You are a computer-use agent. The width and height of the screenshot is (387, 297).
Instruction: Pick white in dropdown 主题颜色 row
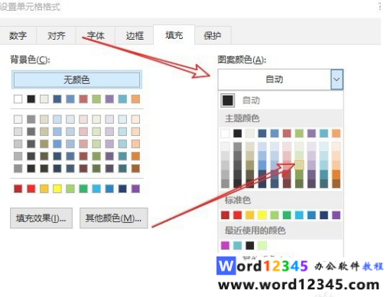pos(225,134)
